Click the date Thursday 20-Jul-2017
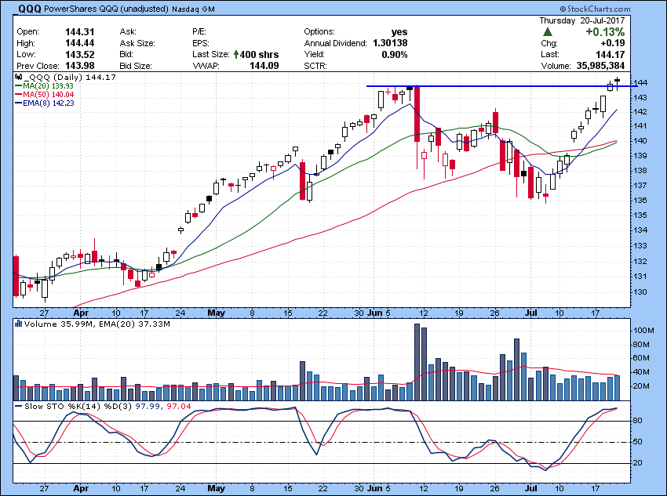This screenshot has height=496, width=667. coord(582,20)
